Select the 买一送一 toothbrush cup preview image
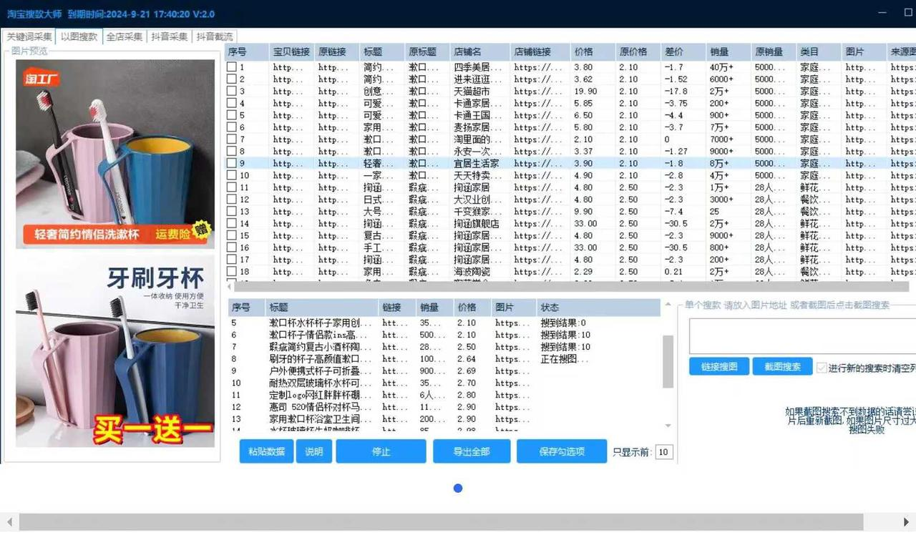The image size is (916, 535). [115, 351]
